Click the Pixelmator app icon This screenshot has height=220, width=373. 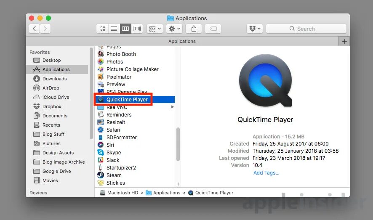pyautogui.click(x=101, y=77)
